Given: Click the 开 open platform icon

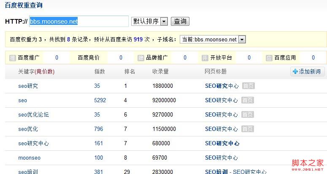Looking at the screenshot, I should tap(205, 58).
